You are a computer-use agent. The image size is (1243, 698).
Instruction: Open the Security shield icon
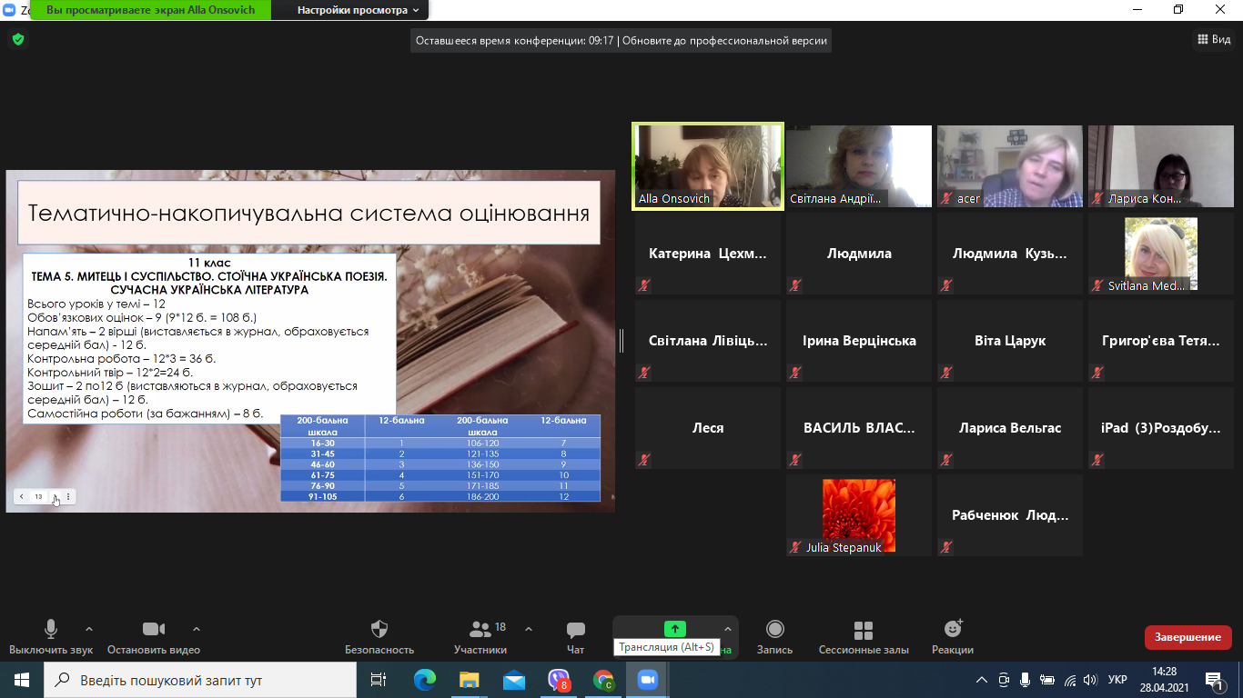pyautogui.click(x=379, y=629)
